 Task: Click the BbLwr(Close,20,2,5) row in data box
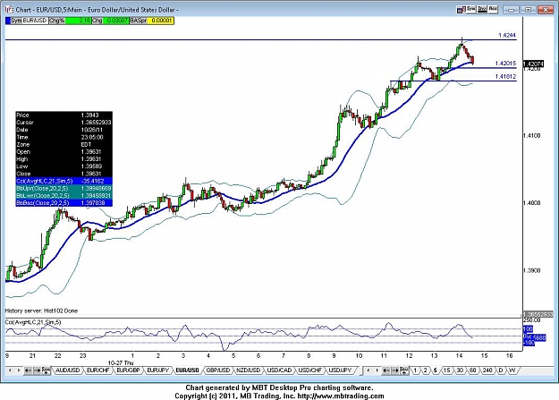pos(64,196)
